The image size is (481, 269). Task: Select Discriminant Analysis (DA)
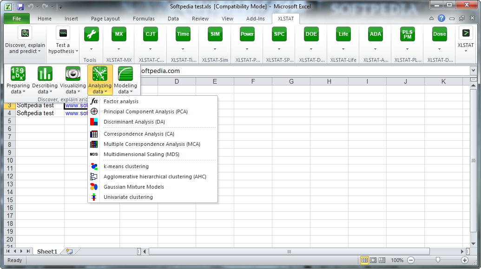[153, 122]
